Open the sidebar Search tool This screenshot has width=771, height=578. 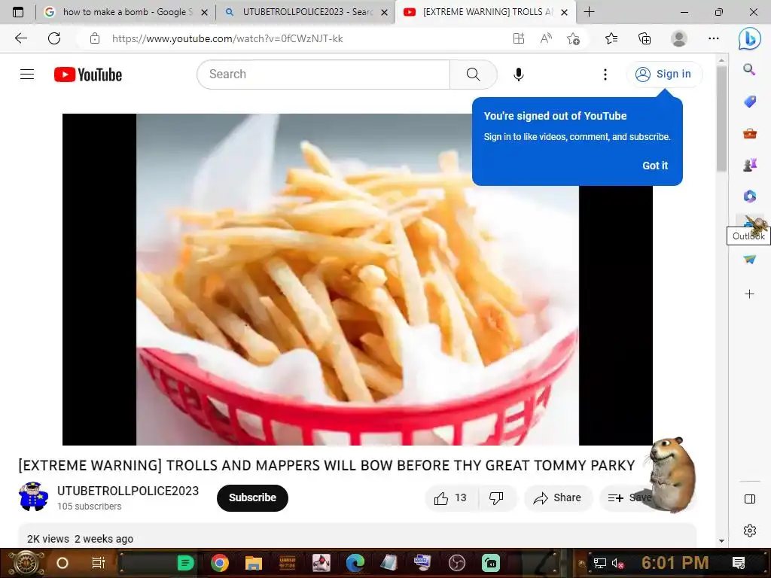749,70
